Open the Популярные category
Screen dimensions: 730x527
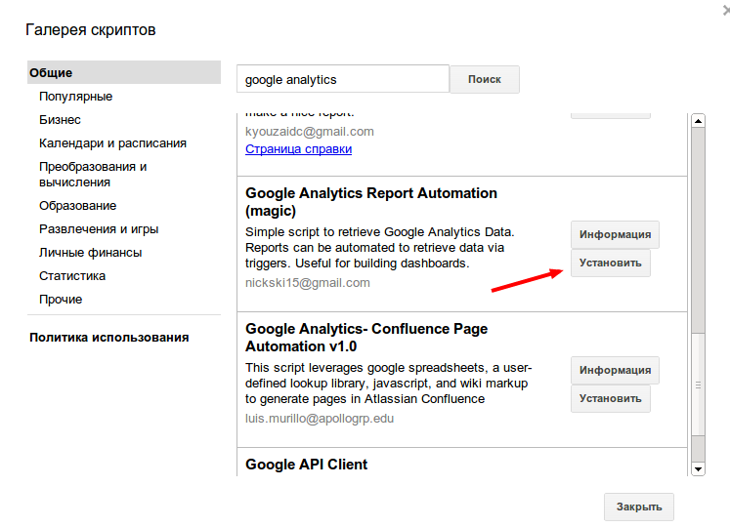[x=75, y=96]
